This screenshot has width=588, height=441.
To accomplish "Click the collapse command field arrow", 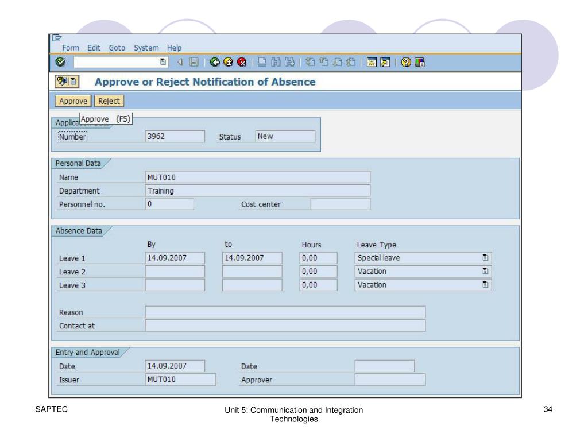I will coord(180,62).
